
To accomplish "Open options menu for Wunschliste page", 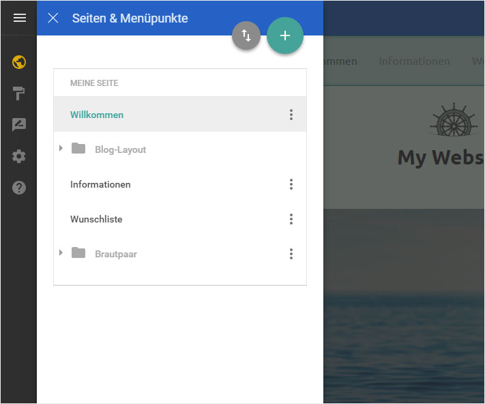I will coord(291,219).
